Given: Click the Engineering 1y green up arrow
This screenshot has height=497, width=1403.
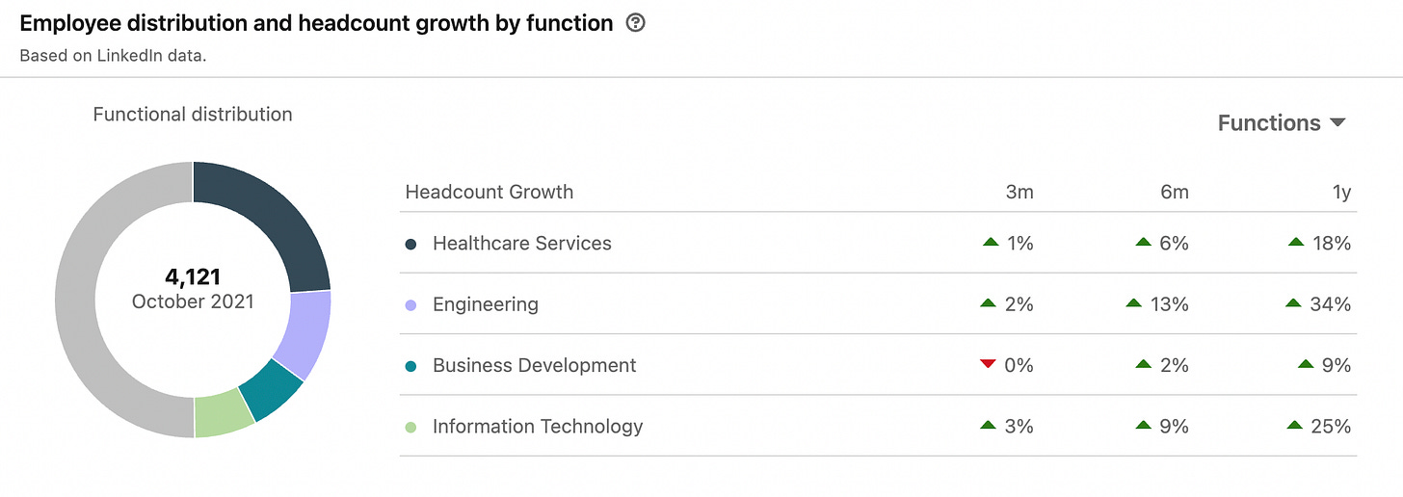Looking at the screenshot, I should coord(1294,303).
